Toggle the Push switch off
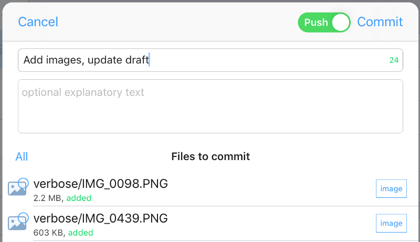The image size is (420, 242). coord(324,22)
